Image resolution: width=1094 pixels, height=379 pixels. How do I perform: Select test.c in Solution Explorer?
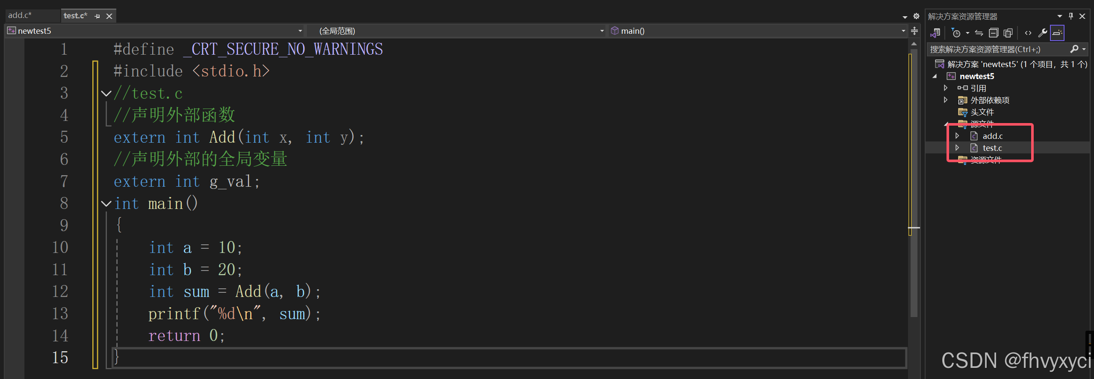[x=992, y=148]
